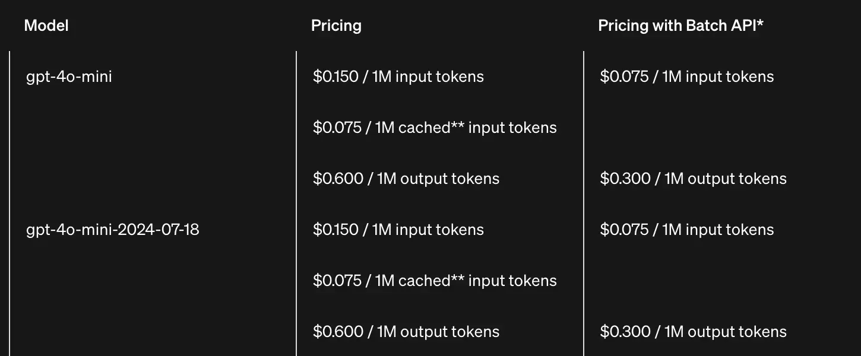Click the asterisk after Batch API
Screen dimensions: 861x356
pyautogui.click(x=760, y=24)
